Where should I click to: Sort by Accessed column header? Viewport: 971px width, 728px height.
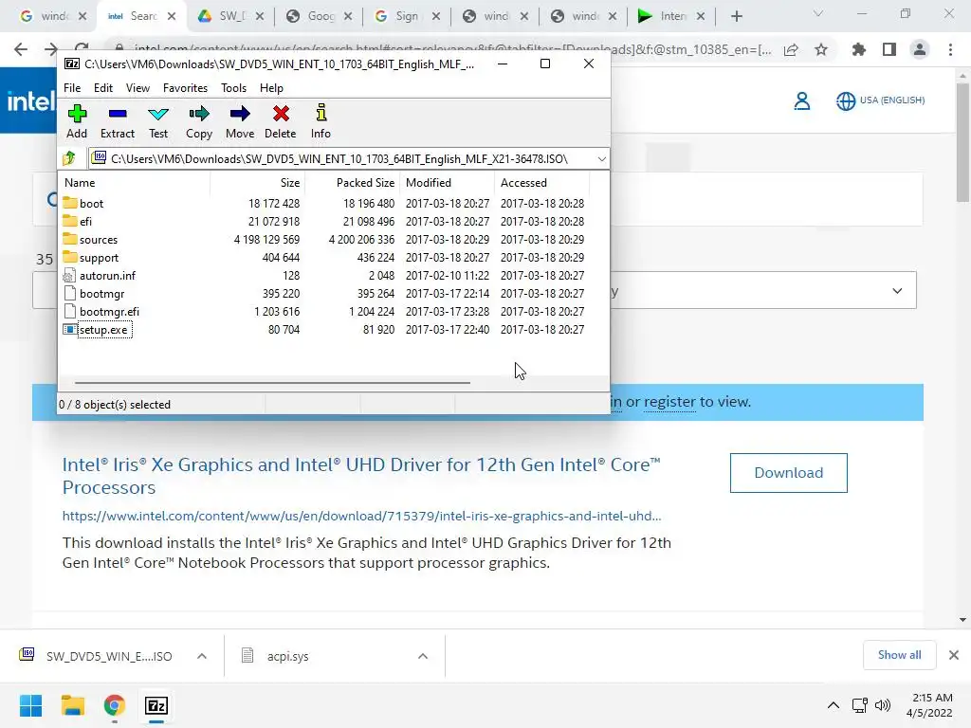pyautogui.click(x=541, y=183)
